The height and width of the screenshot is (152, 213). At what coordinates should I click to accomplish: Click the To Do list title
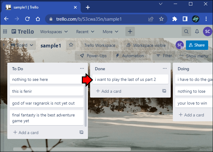point(18,69)
